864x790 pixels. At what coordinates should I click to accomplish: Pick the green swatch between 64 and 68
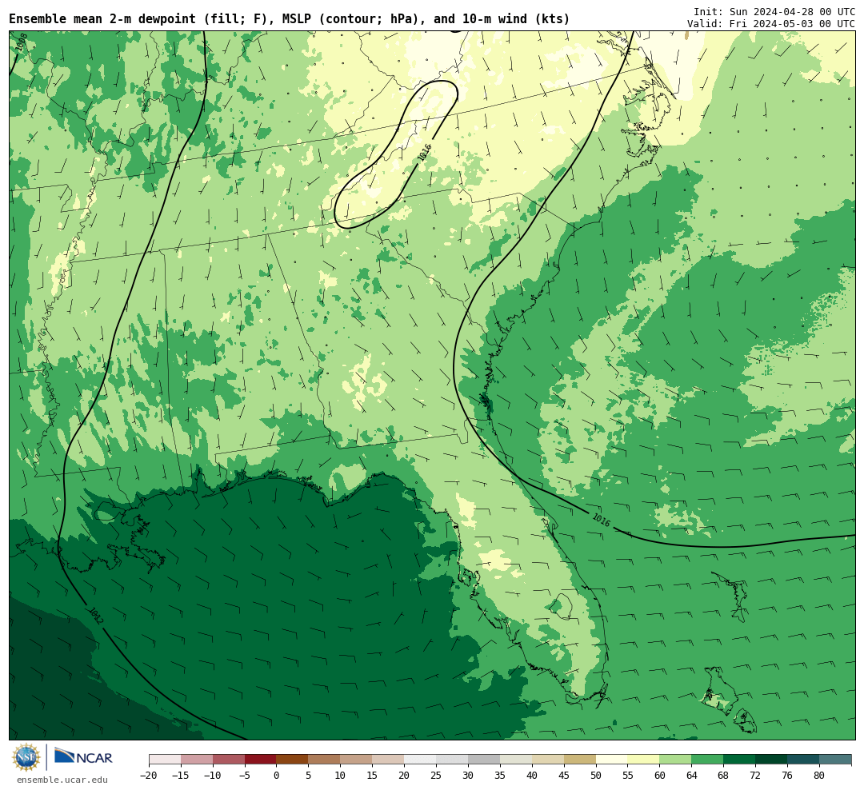coord(708,759)
